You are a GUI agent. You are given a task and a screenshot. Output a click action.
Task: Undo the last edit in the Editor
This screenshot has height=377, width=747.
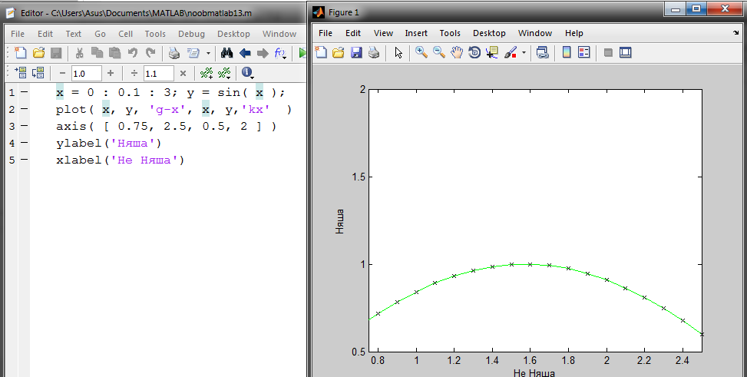pos(133,53)
